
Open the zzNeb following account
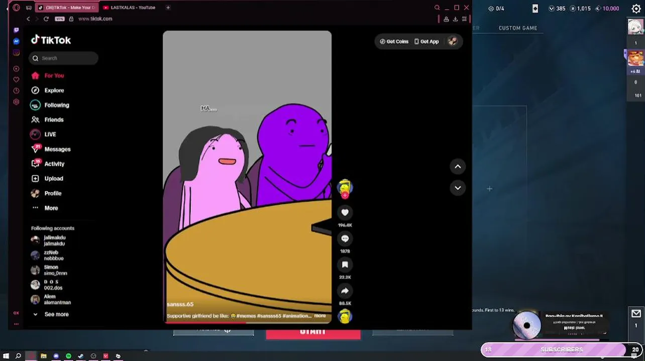tap(47, 256)
